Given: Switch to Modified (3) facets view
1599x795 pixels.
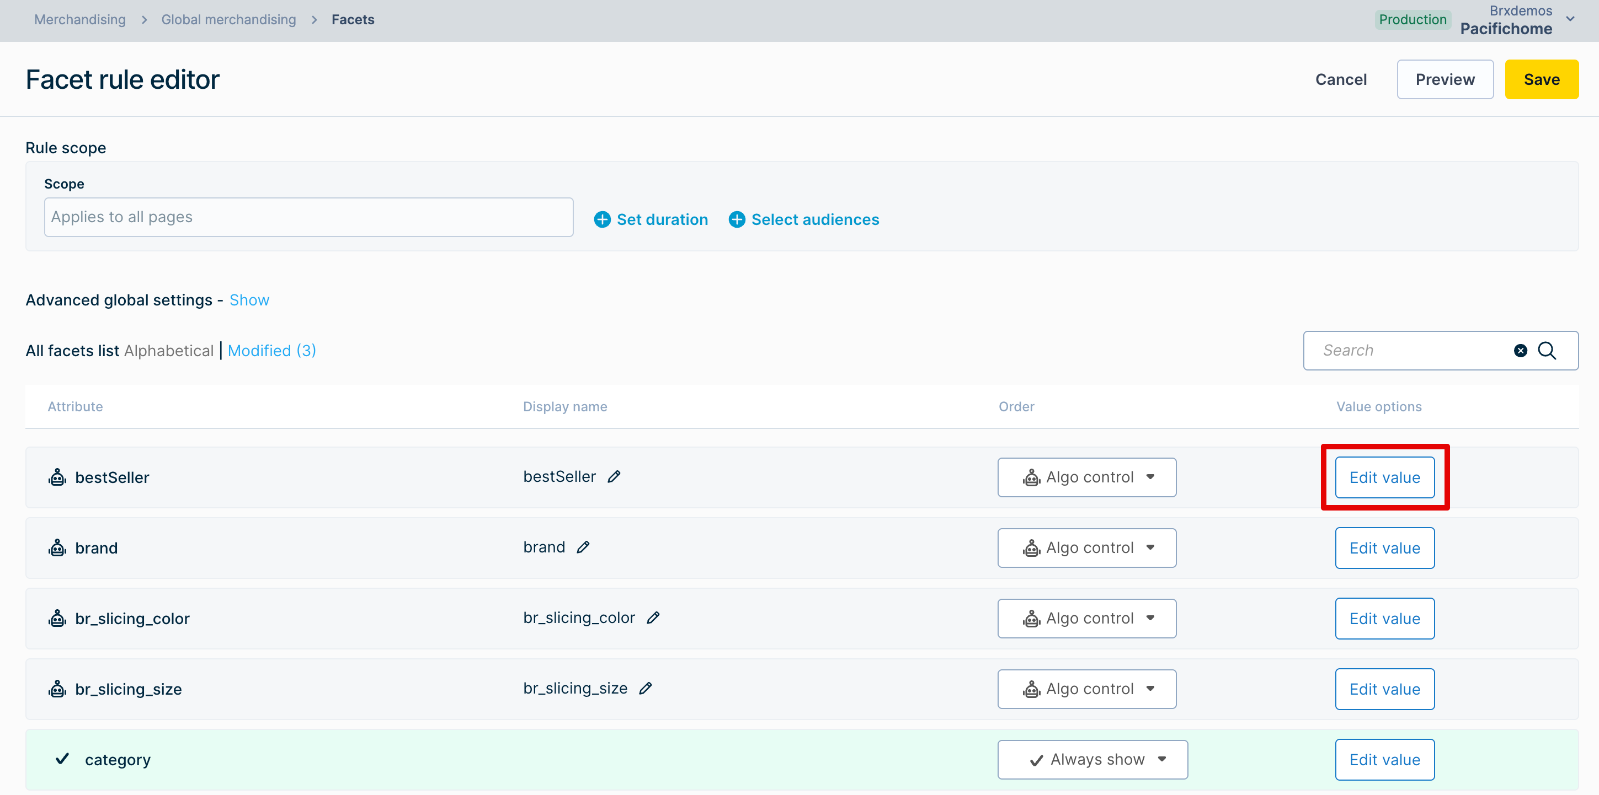Looking at the screenshot, I should coord(272,351).
